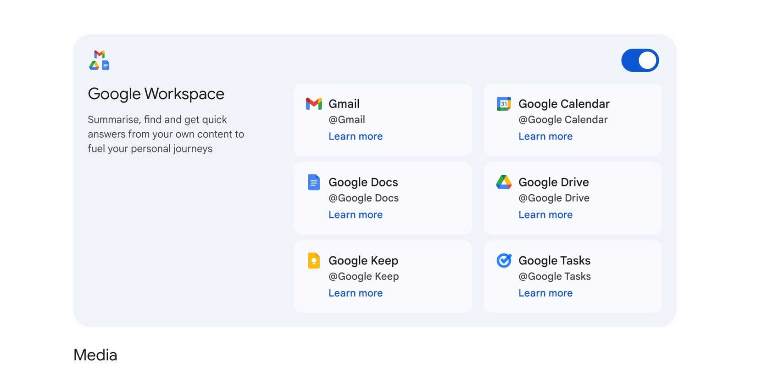Select the Google Drive card title
Viewport: 757px width, 376px height.
point(554,182)
